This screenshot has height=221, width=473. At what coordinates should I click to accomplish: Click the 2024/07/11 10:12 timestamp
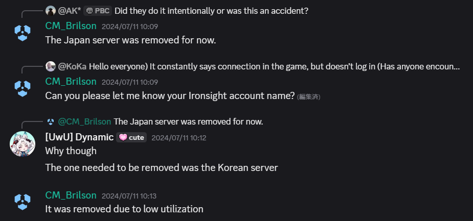coord(179,138)
